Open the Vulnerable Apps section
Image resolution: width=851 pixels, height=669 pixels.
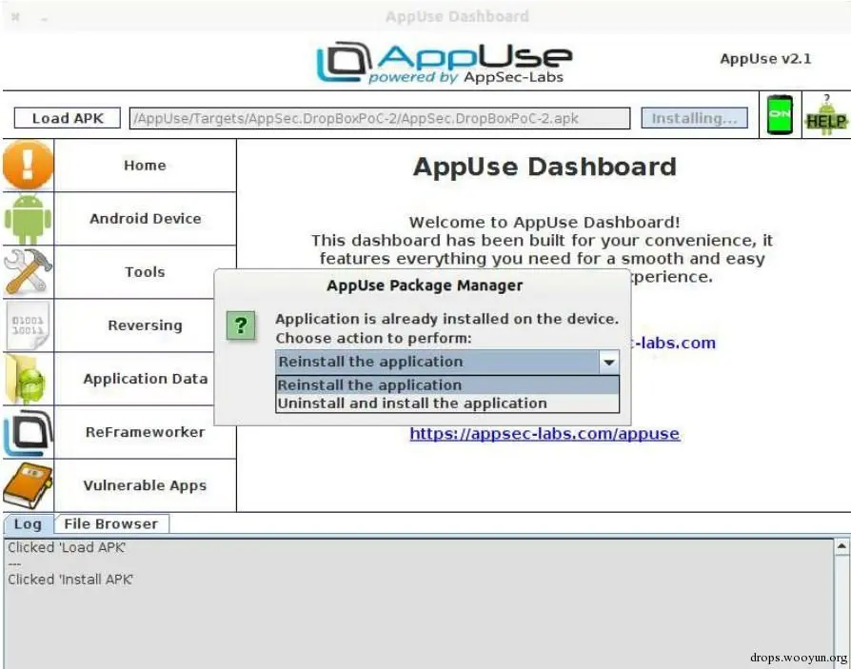pos(145,485)
